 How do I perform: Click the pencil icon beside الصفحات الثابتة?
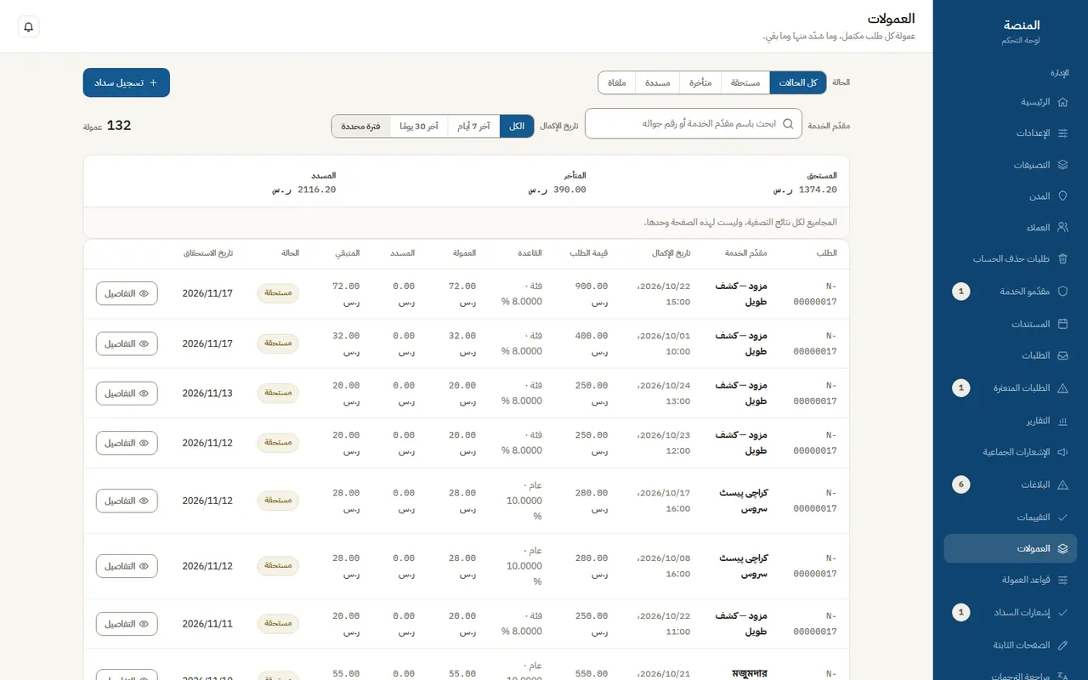[x=1062, y=645]
